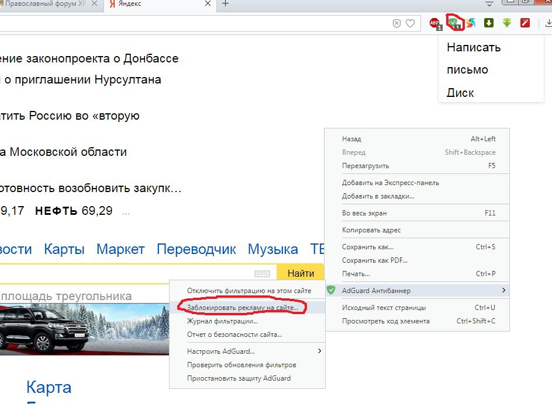Click the red pencil extension icon

coord(525,23)
